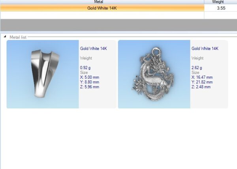Select the dragon pendant thumbnail
This screenshot has width=237, height=169.
pos(154,74)
